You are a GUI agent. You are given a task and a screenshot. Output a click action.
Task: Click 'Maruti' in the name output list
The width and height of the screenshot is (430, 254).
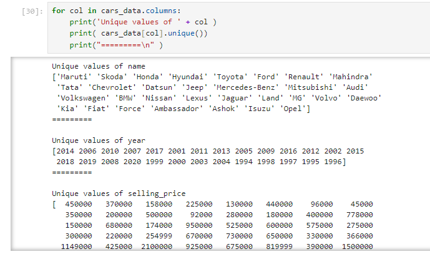click(x=73, y=77)
